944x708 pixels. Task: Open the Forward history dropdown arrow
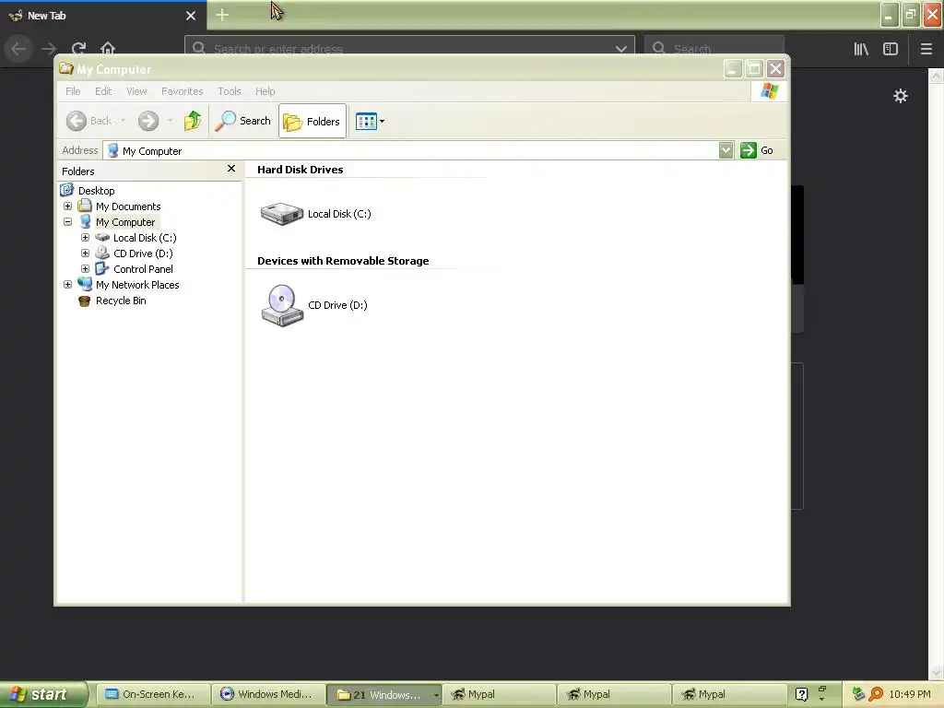(x=170, y=121)
